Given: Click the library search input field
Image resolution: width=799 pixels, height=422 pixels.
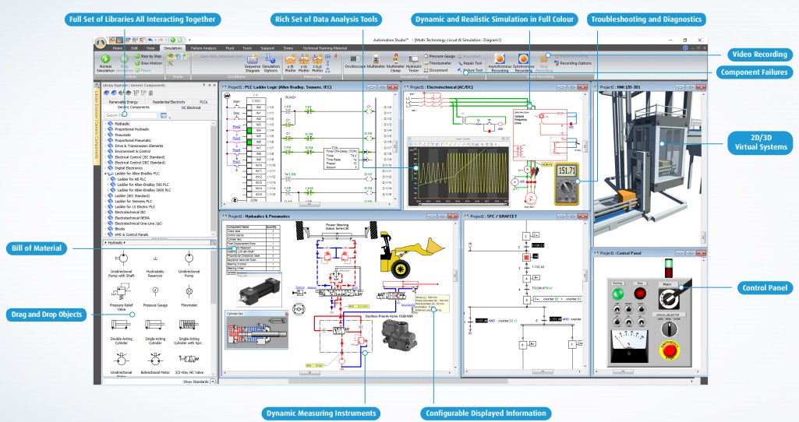Looking at the screenshot, I should click(x=123, y=115).
